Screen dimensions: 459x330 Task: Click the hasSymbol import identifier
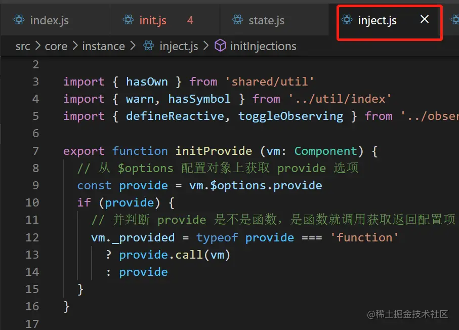point(199,99)
